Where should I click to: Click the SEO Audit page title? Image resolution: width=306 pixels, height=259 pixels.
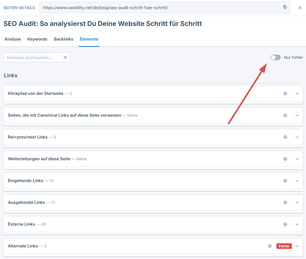(103, 23)
